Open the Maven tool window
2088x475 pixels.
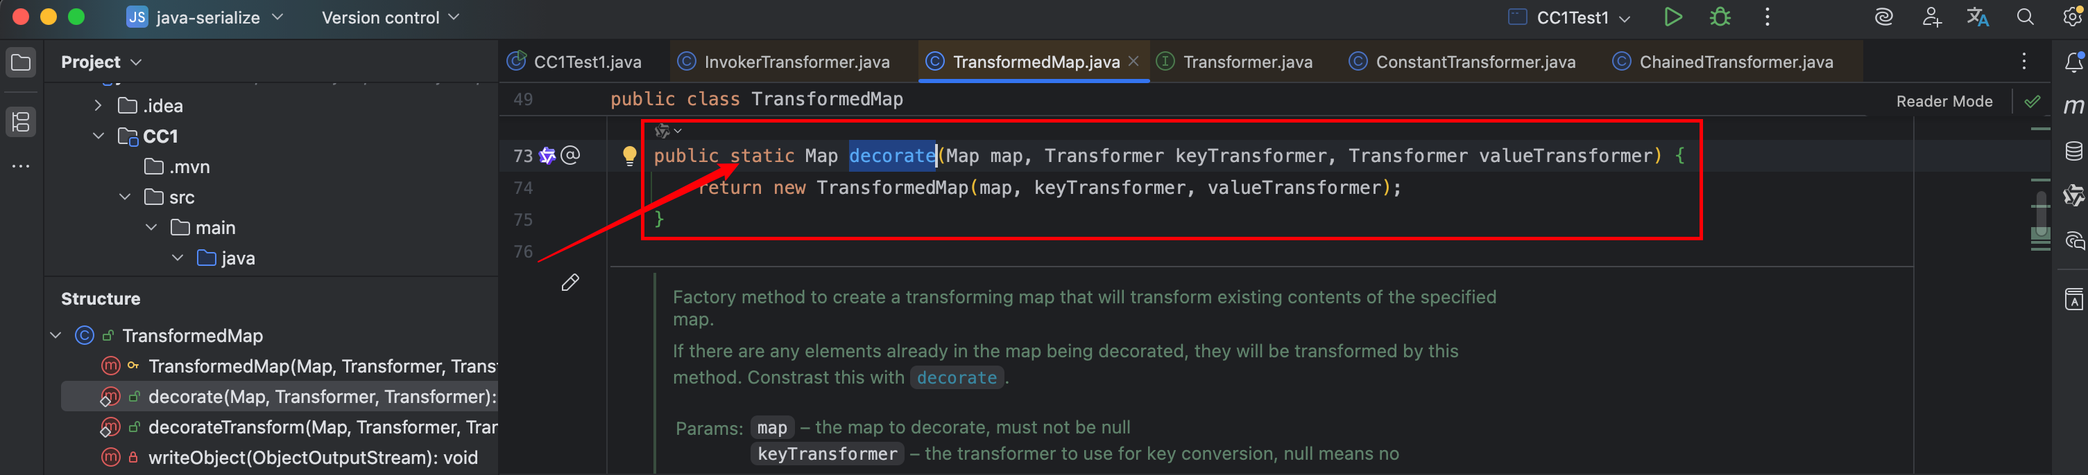2073,106
